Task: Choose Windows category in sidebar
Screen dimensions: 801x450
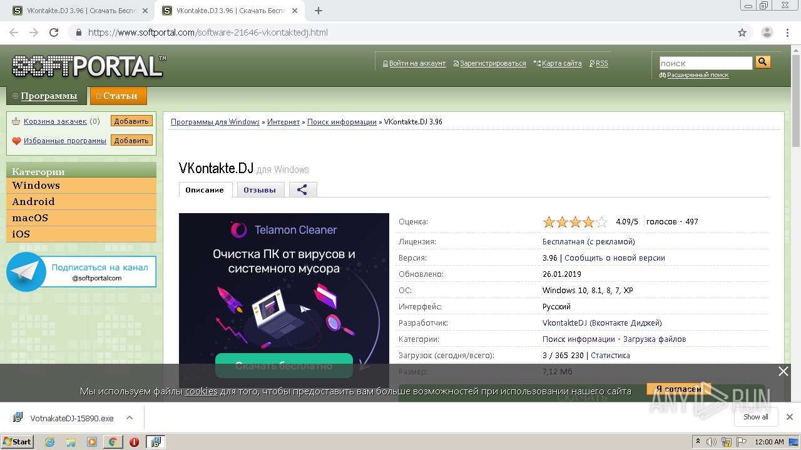Action: [x=81, y=186]
